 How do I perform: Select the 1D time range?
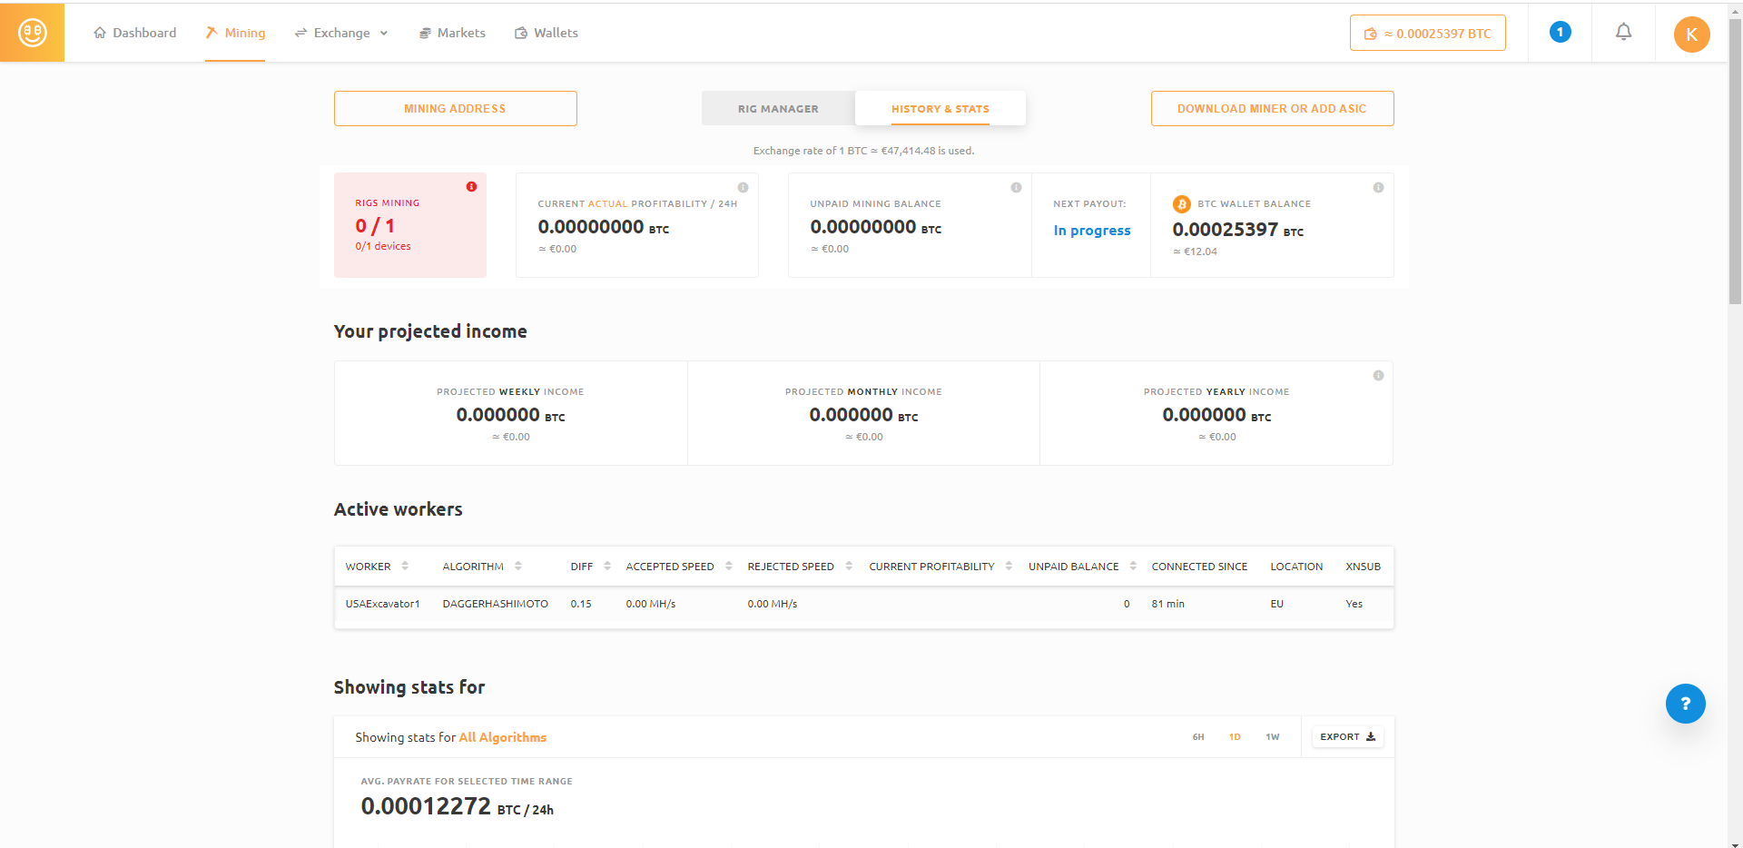1235,737
